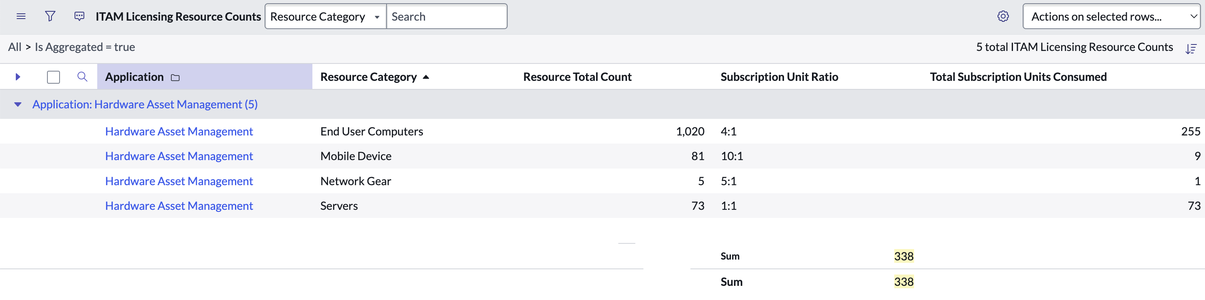Sort by Total Subscription Units Consumed header

click(x=1018, y=77)
